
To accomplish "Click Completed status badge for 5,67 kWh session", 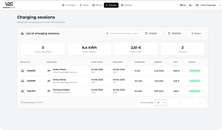I will click(x=194, y=91).
